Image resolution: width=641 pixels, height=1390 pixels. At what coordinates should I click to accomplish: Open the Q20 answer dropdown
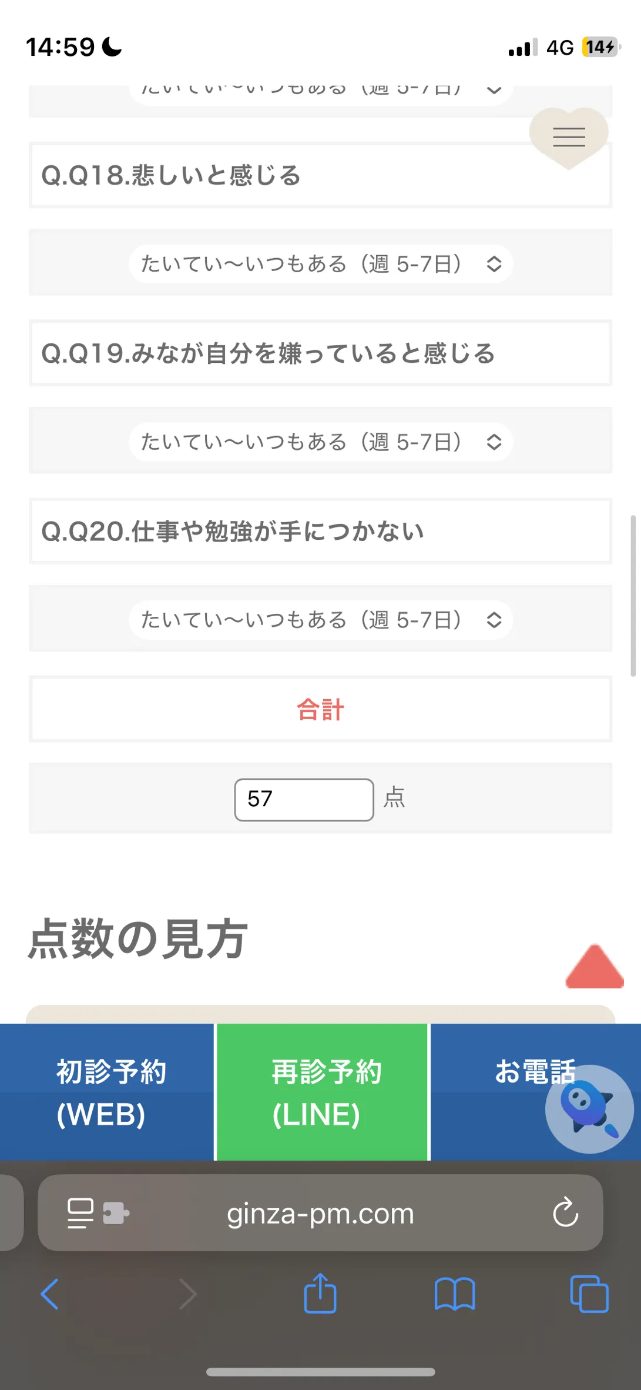tap(321, 620)
